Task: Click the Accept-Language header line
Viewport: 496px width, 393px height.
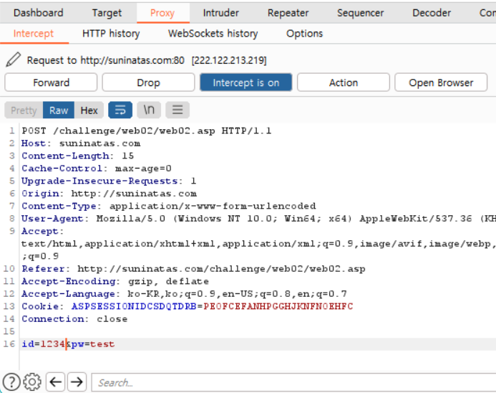Action: pyautogui.click(x=184, y=294)
